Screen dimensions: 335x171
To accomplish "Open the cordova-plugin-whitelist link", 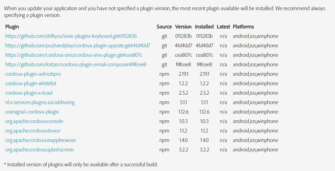I will [31, 83].
